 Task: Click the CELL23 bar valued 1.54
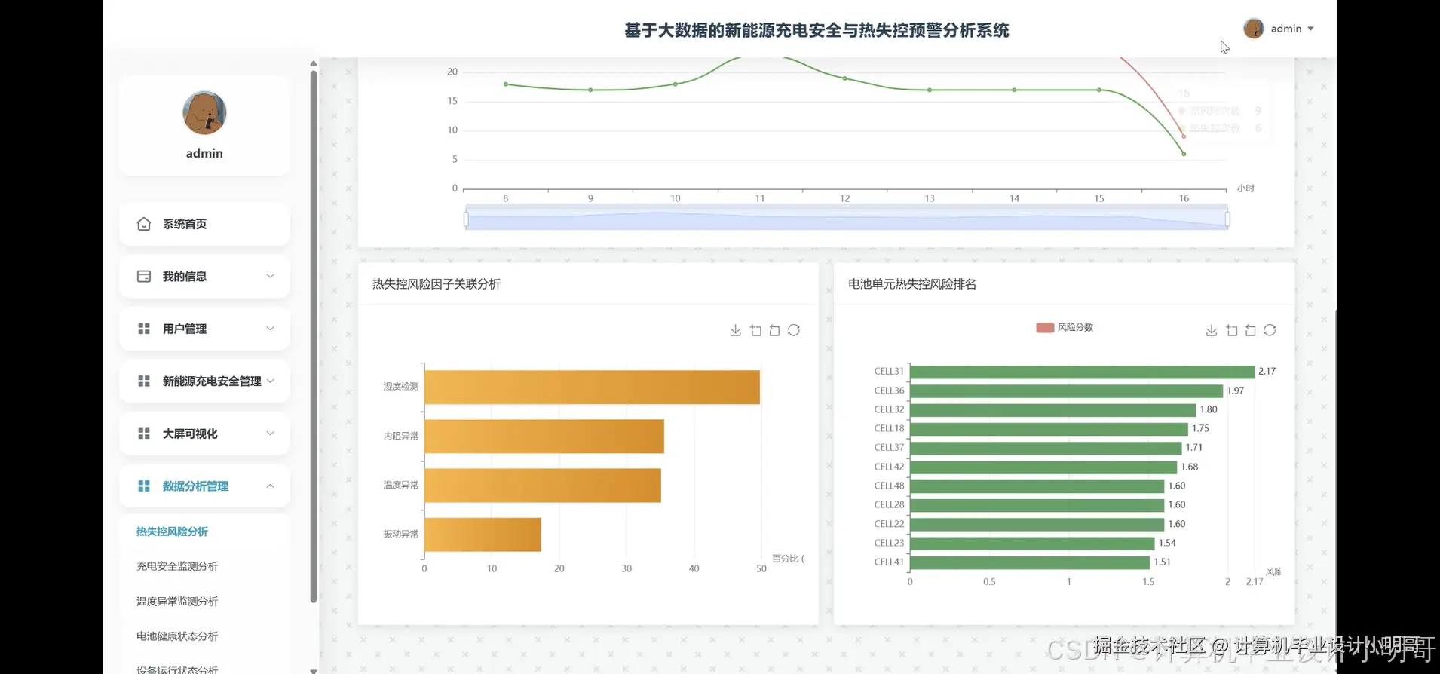click(x=1032, y=543)
